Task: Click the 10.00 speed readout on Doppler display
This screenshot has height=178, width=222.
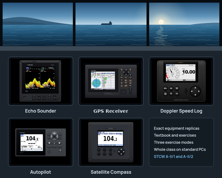Action: tap(189, 72)
